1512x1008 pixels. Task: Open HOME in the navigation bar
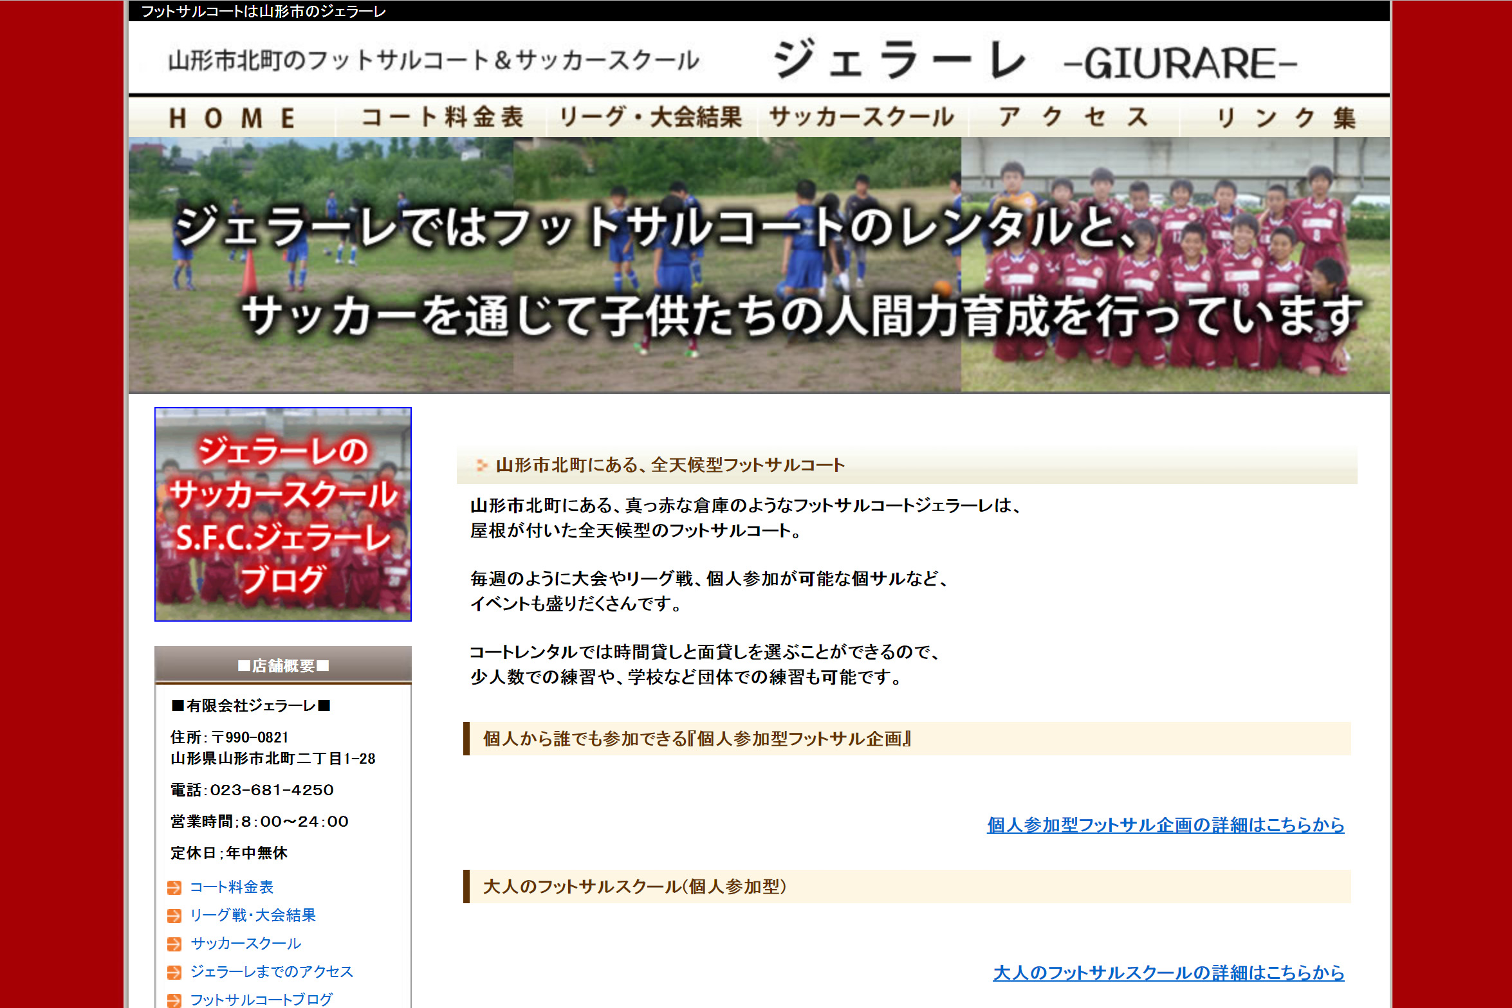click(232, 118)
